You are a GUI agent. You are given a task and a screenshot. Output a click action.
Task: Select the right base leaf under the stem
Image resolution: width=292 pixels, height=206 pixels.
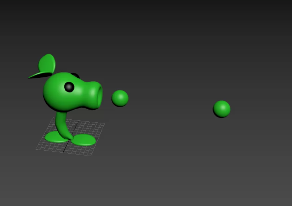[84, 139]
